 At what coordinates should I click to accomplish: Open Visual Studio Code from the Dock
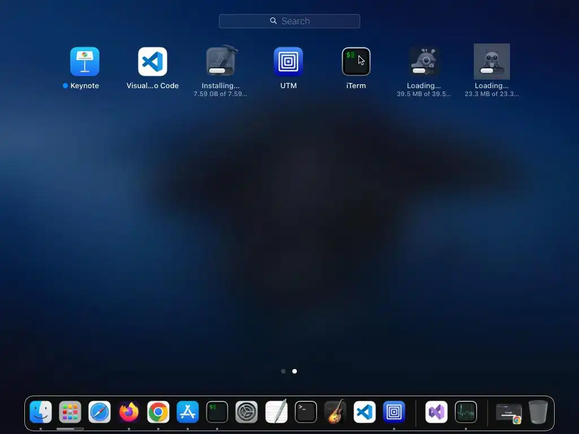[365, 412]
